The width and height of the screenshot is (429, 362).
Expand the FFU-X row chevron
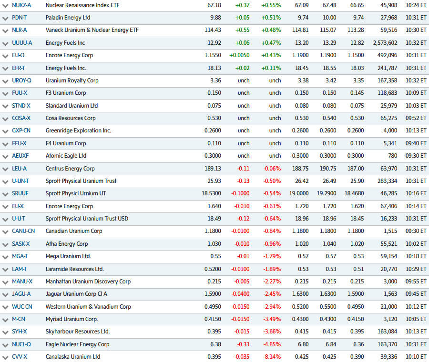(x=5, y=144)
